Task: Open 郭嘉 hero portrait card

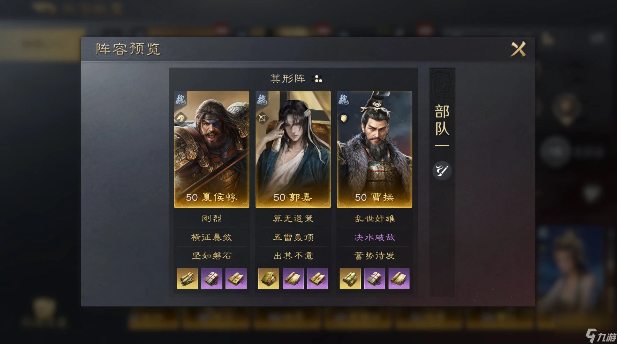Action: [293, 149]
